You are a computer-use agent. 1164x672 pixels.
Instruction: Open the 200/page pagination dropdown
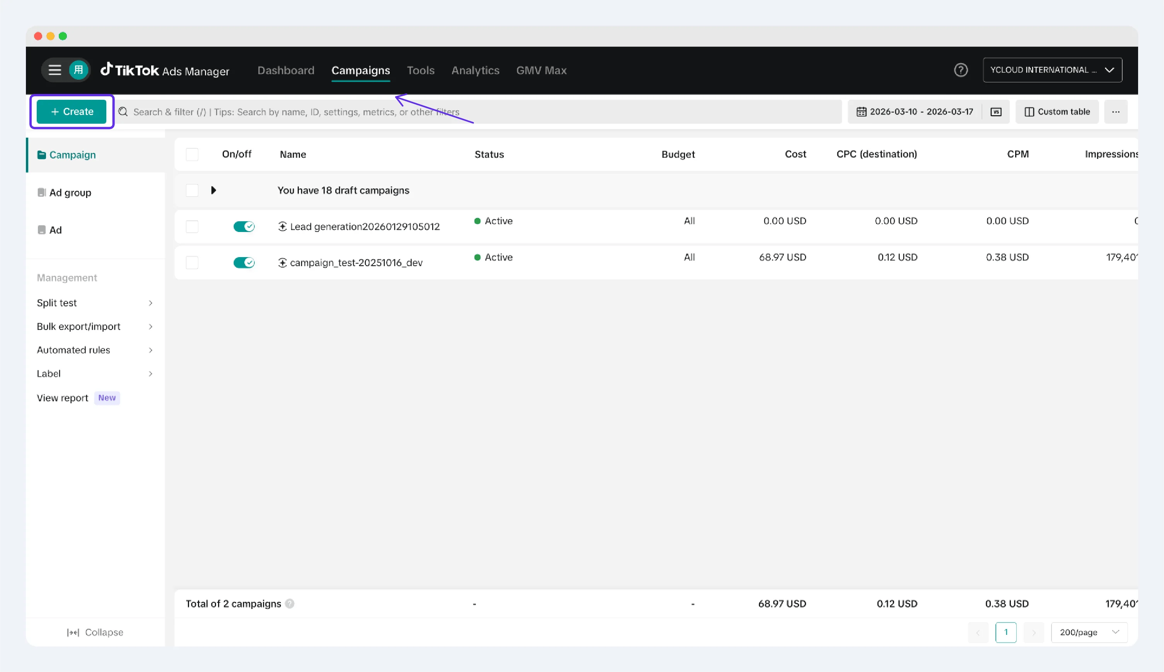(1089, 632)
